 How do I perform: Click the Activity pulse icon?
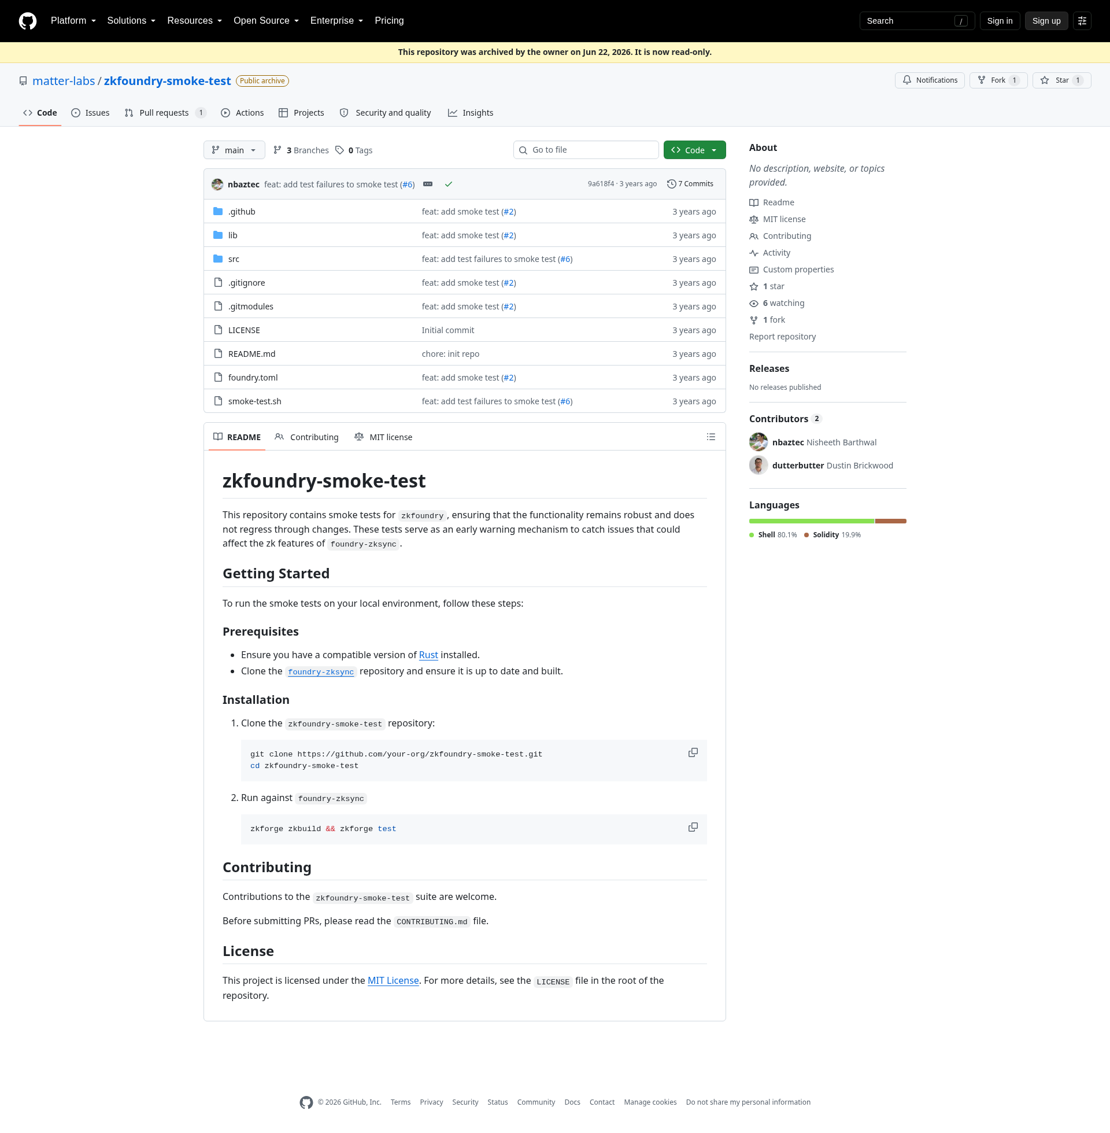754,253
